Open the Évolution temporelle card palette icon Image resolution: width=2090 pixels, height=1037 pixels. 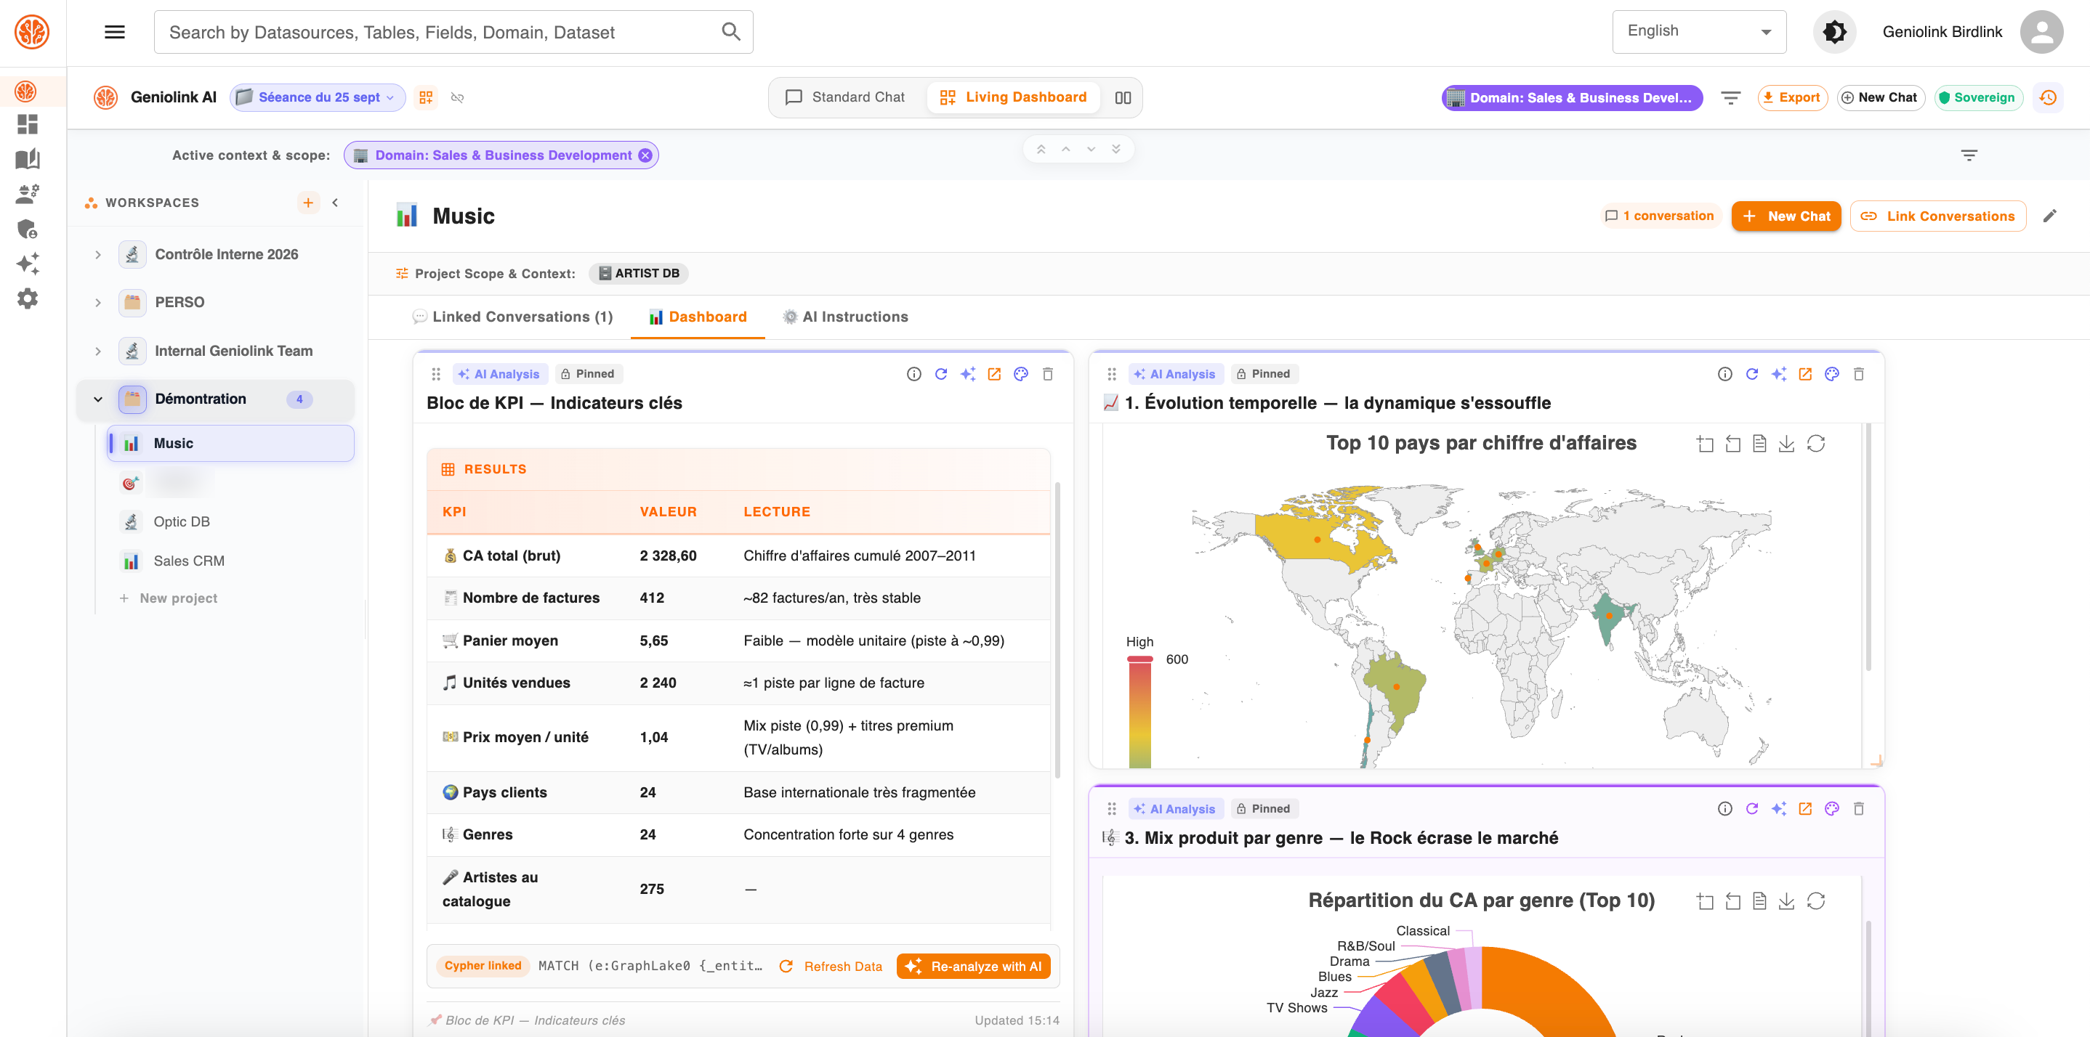click(1832, 374)
